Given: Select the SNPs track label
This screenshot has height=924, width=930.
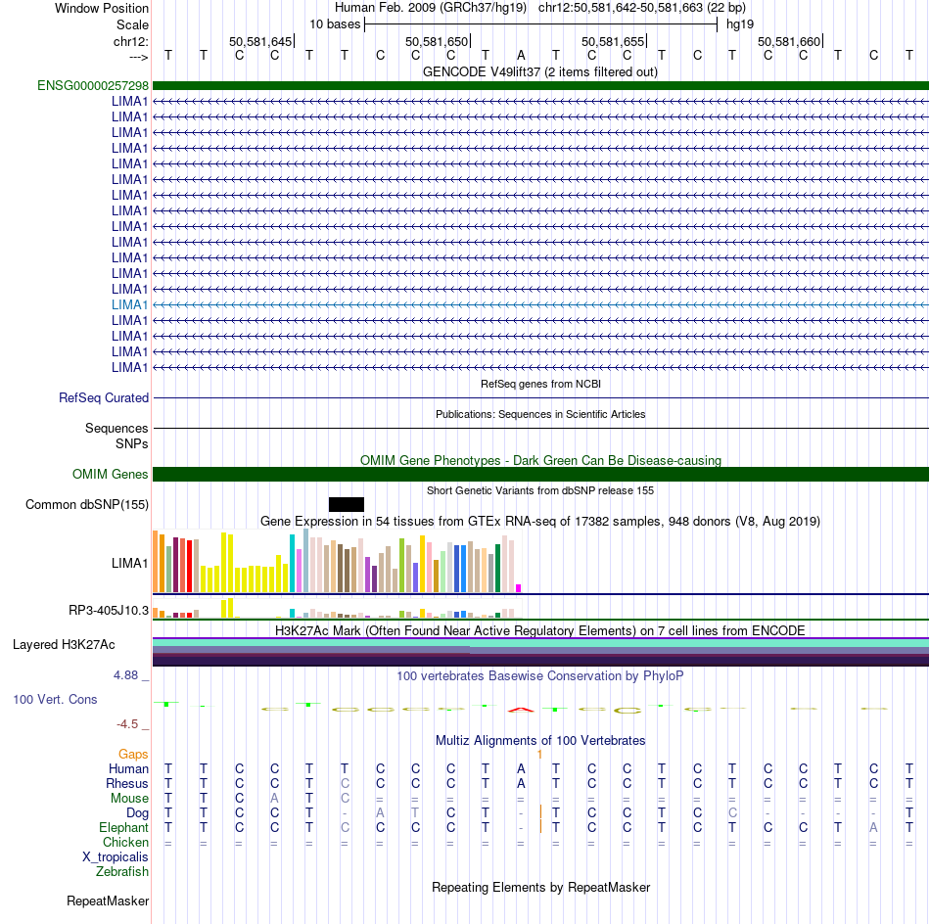Looking at the screenshot, I should coord(132,443).
